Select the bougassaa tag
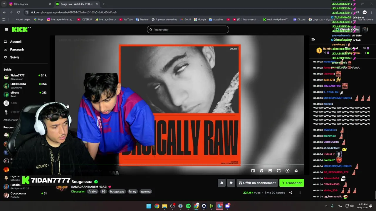 117,191
